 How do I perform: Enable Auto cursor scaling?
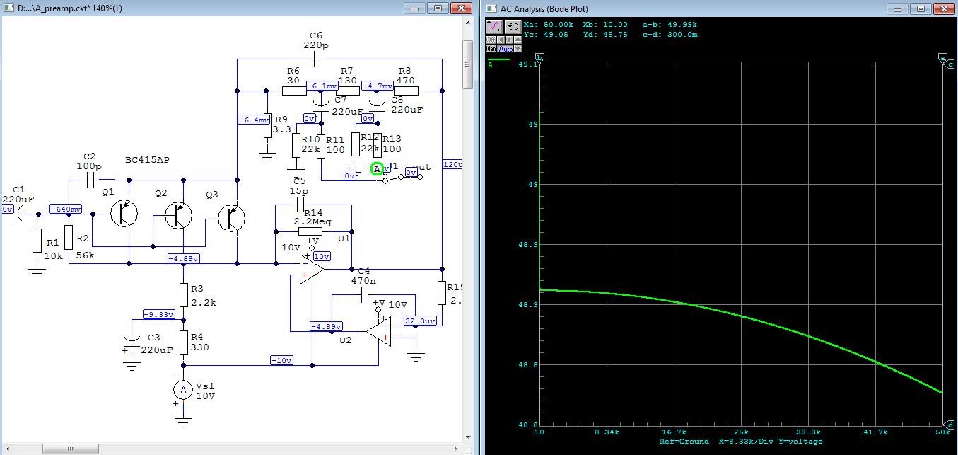[506, 49]
